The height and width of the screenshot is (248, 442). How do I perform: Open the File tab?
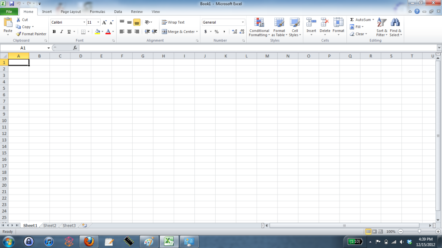9,12
